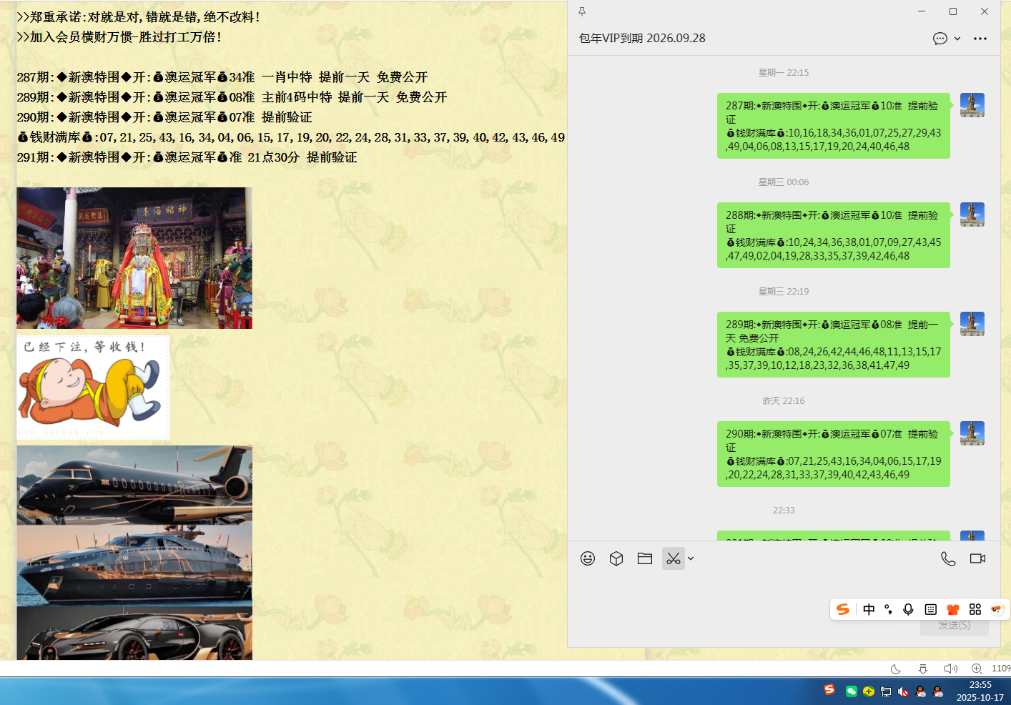Click the 3D cube icon in chat toolbar
The height and width of the screenshot is (705, 1011).
(x=616, y=558)
